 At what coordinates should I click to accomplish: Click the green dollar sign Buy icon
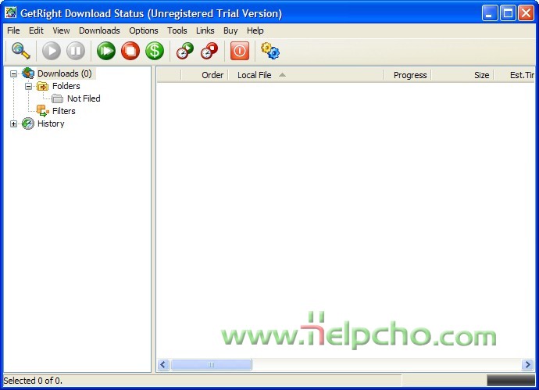click(155, 51)
